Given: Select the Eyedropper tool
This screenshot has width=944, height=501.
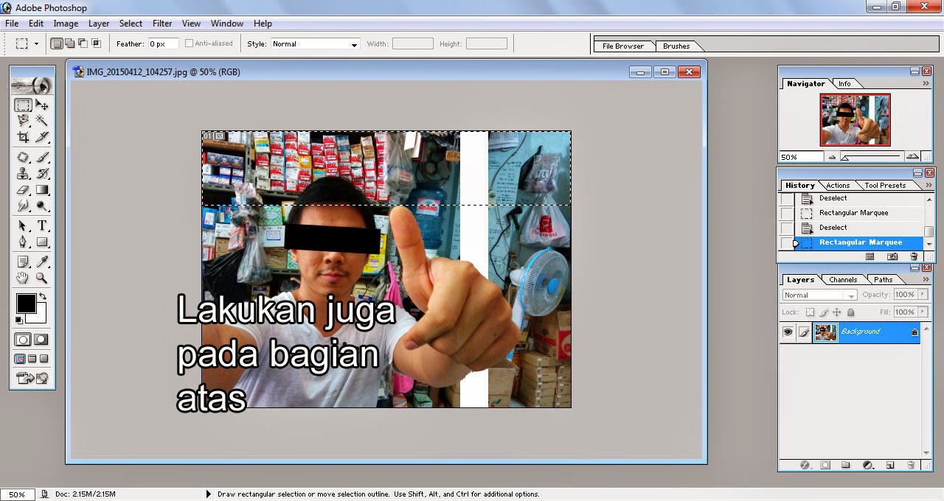Looking at the screenshot, I should (x=42, y=262).
